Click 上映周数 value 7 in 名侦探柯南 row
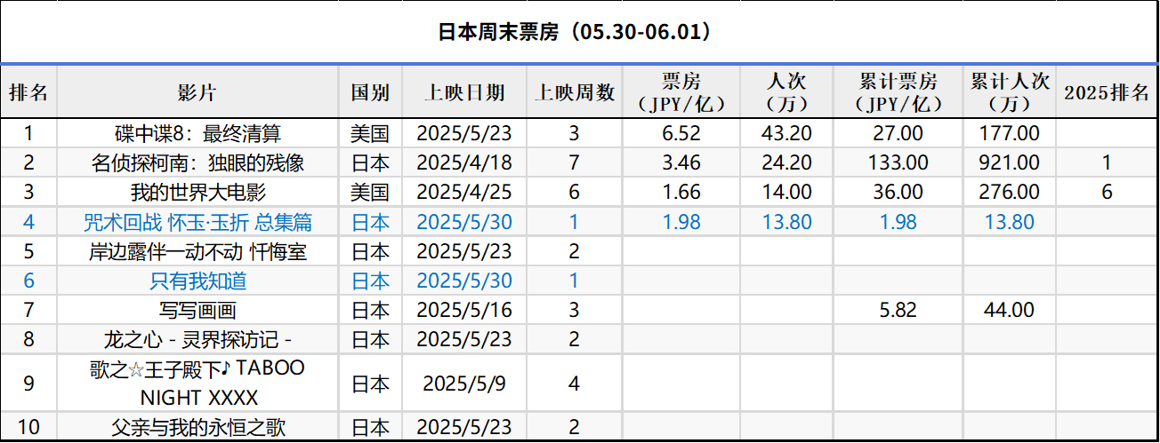 point(575,163)
